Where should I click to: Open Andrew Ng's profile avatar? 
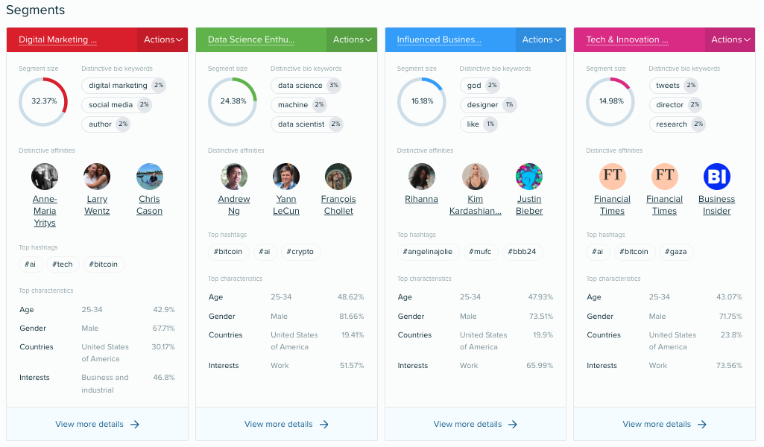coord(233,176)
